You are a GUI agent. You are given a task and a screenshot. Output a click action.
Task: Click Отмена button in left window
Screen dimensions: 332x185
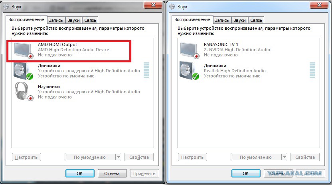pyautogui.click(x=112, y=173)
